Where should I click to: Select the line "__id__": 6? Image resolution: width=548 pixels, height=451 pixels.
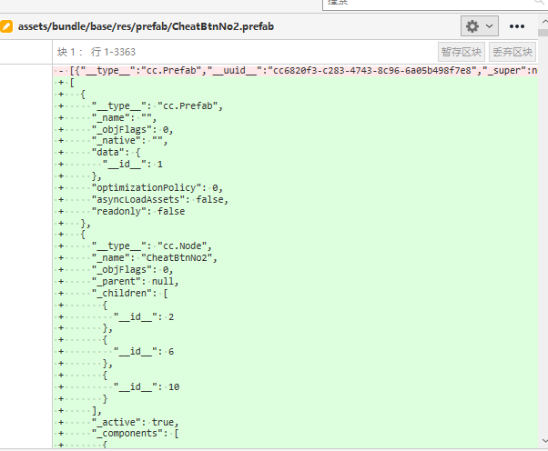tap(295, 352)
